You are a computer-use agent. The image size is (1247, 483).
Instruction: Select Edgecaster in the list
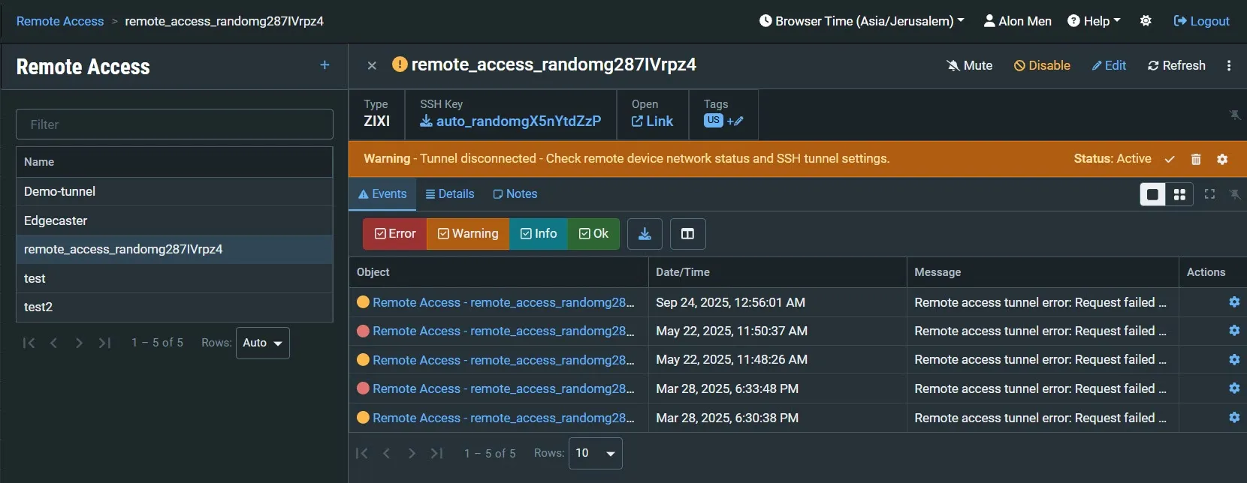[174, 220]
